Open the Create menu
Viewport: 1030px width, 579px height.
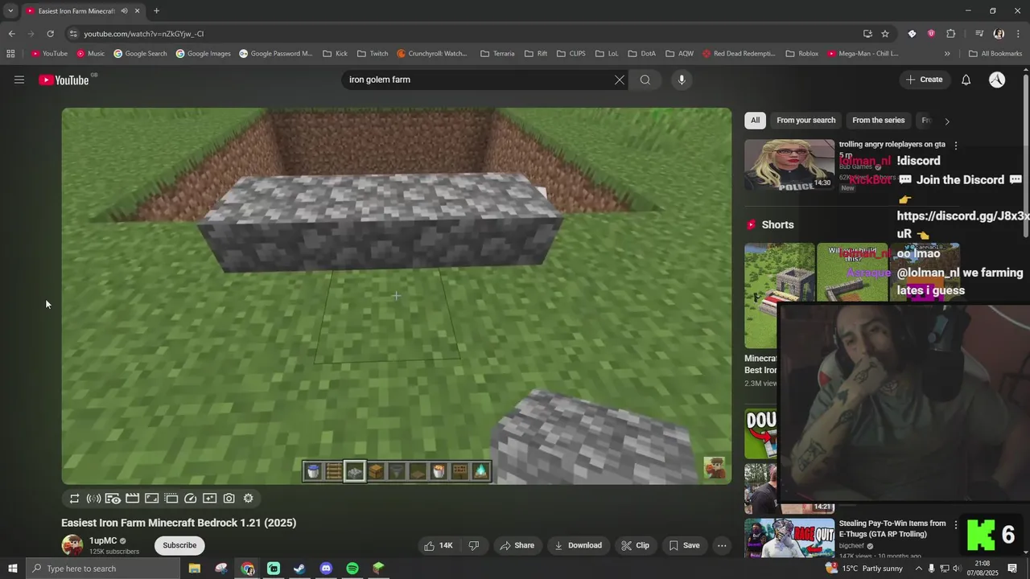(924, 80)
